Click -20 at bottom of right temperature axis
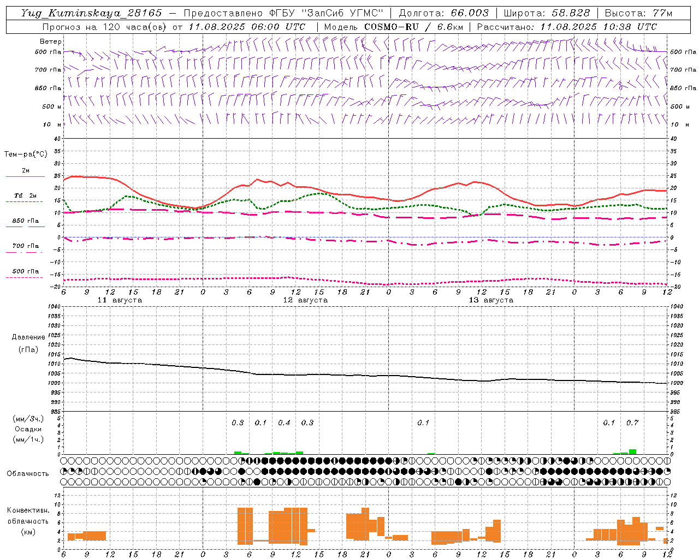The width and height of the screenshot is (699, 559). point(674,287)
